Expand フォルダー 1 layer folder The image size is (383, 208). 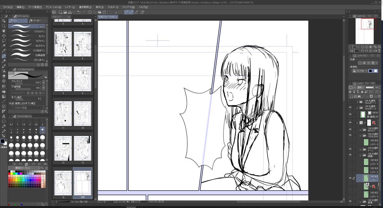(x=357, y=101)
